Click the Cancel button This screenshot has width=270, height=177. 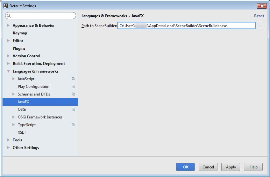point(208,167)
